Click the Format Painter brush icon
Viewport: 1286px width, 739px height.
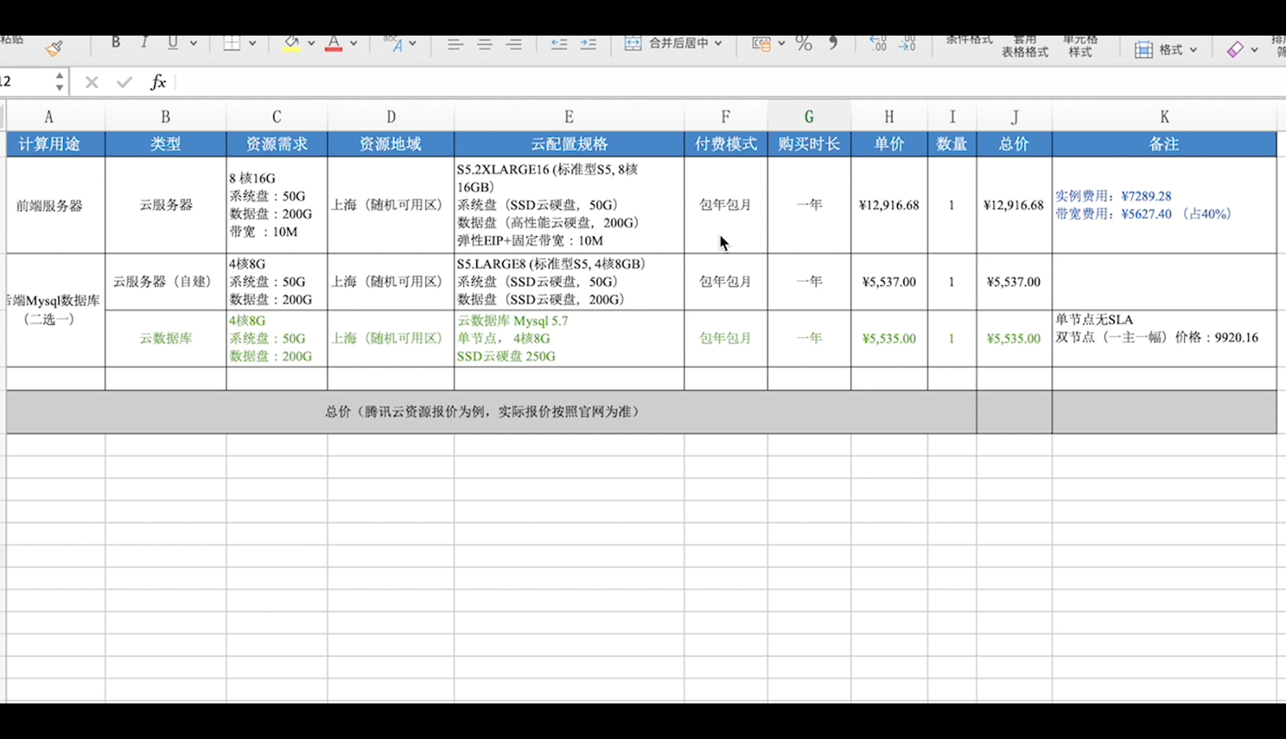(54, 49)
